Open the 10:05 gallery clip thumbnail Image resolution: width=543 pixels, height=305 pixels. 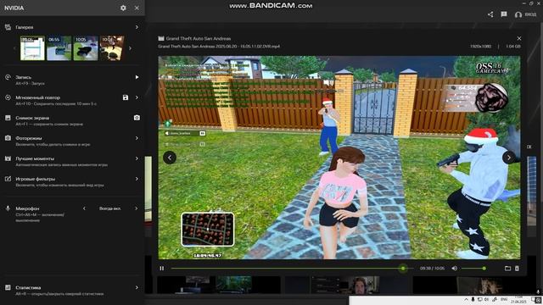click(x=86, y=48)
